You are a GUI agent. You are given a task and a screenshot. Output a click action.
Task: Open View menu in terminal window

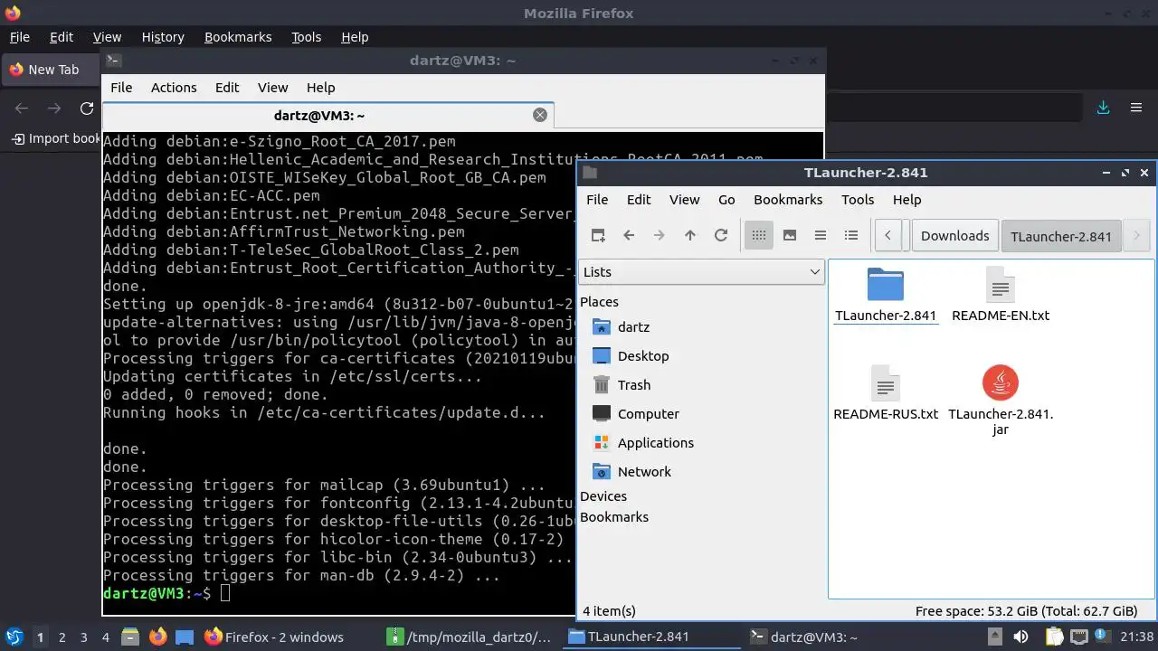272,88
